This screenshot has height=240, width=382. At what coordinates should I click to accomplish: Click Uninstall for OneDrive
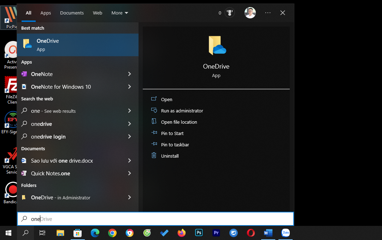tap(170, 156)
